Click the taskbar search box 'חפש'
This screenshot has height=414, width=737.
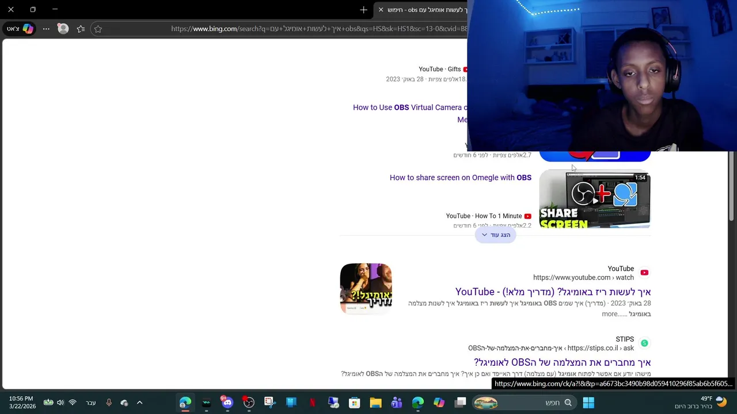click(x=524, y=402)
